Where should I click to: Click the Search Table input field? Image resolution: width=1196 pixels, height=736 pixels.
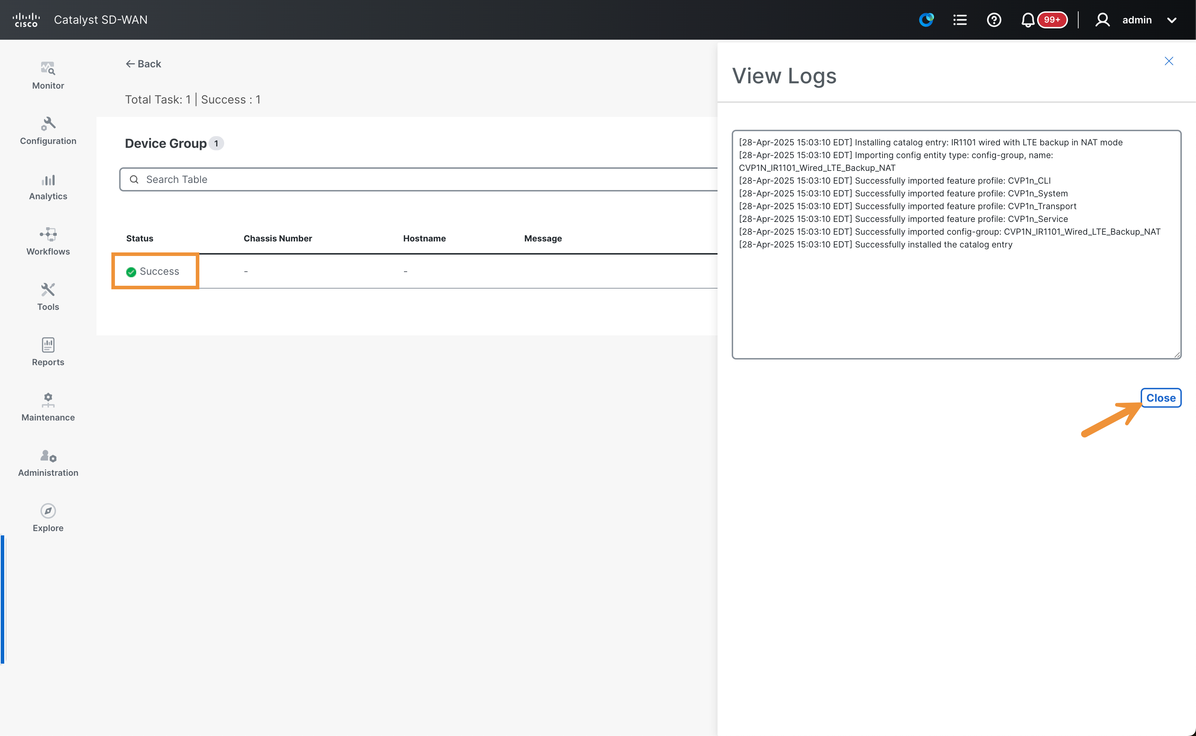tap(419, 179)
